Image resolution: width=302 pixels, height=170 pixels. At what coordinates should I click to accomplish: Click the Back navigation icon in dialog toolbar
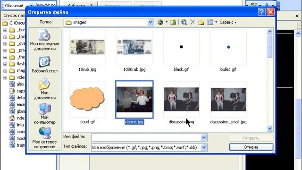pos(160,22)
